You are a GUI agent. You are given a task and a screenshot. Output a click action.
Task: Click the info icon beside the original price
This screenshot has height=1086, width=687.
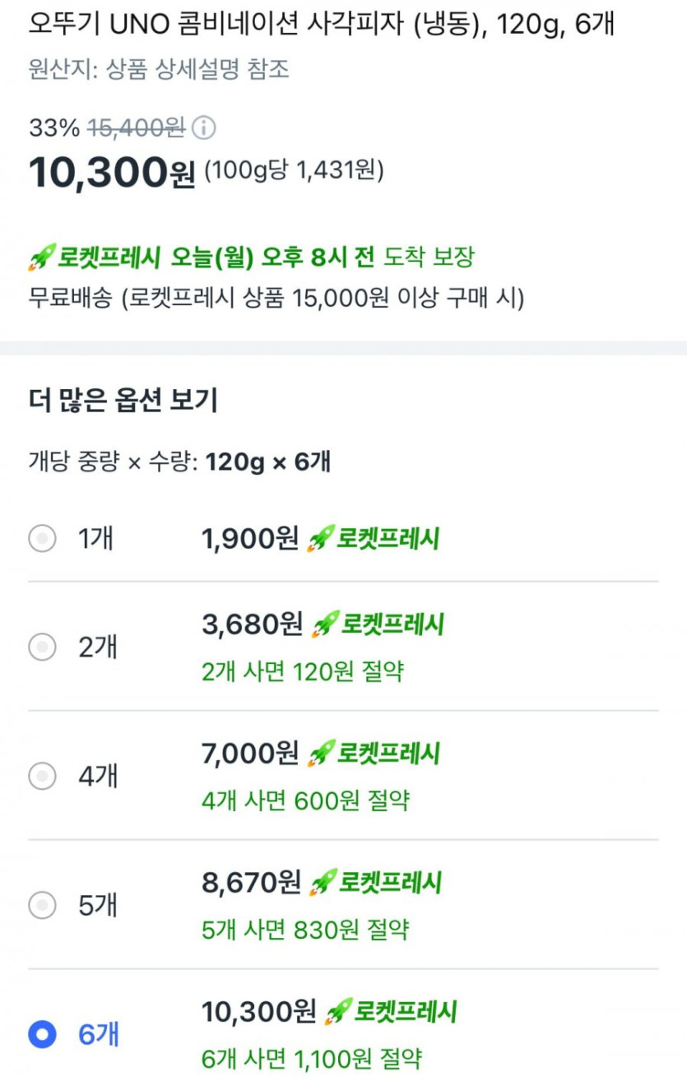tap(204, 128)
